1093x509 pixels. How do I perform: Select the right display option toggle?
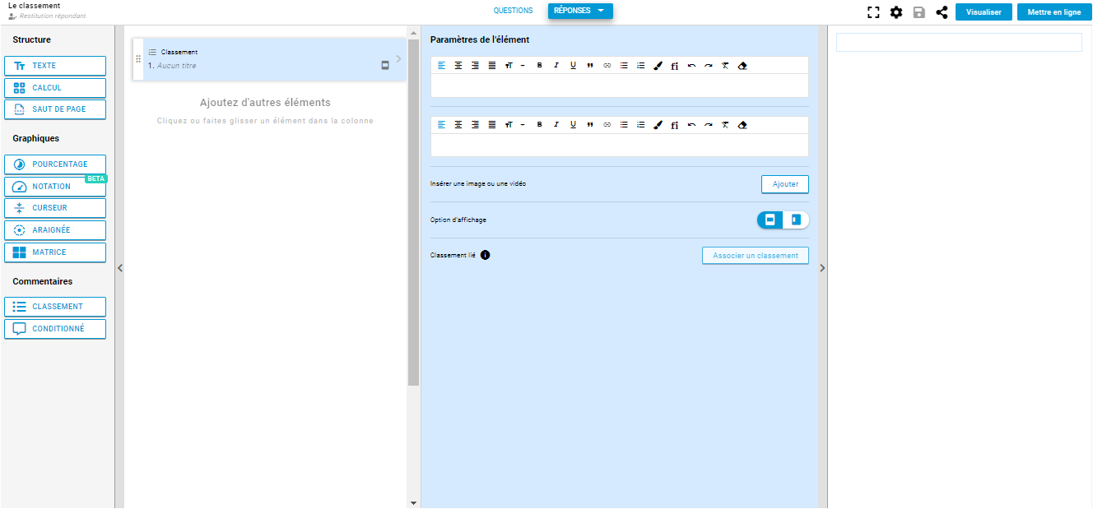(x=796, y=220)
